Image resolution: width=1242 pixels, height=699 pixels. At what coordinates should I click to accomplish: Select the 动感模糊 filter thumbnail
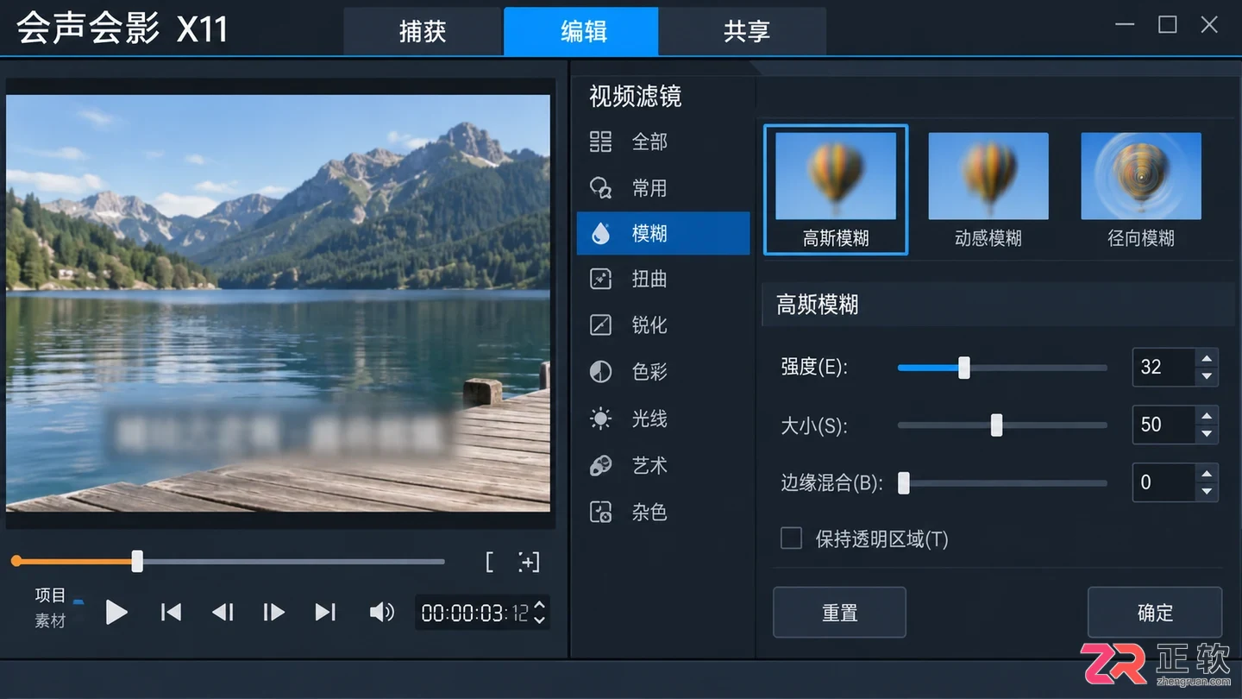(988, 189)
